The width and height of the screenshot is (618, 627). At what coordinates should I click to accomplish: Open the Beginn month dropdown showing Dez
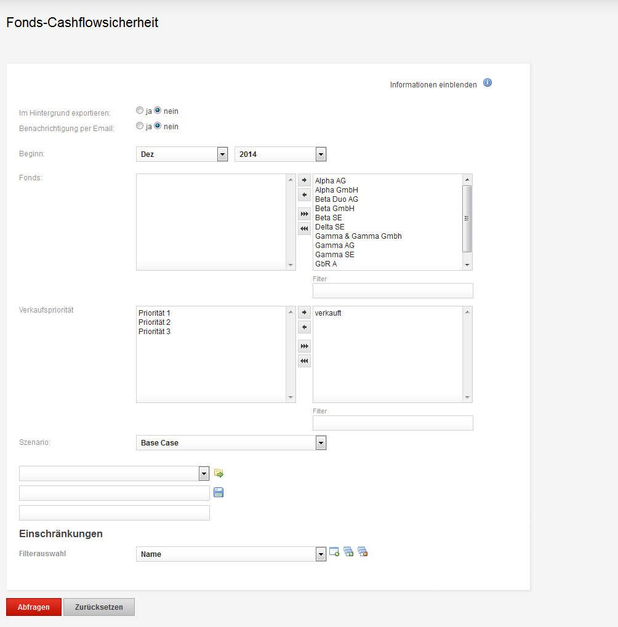(182, 154)
